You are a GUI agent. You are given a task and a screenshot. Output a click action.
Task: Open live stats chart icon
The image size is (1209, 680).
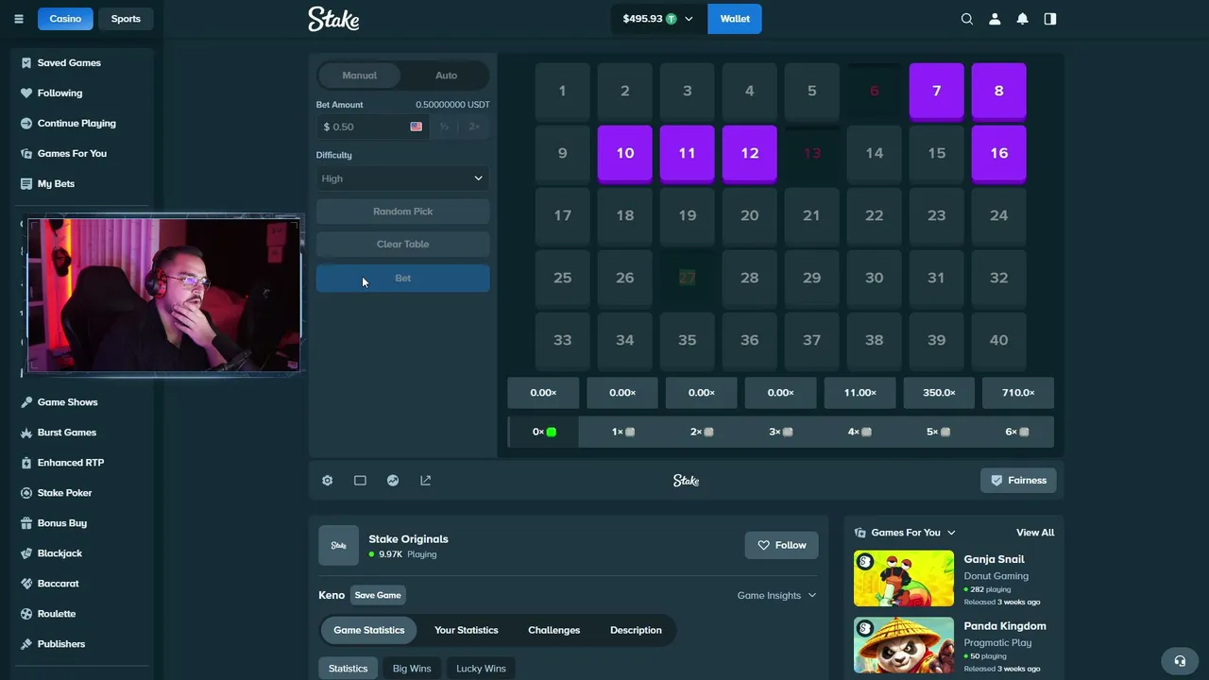pos(393,481)
